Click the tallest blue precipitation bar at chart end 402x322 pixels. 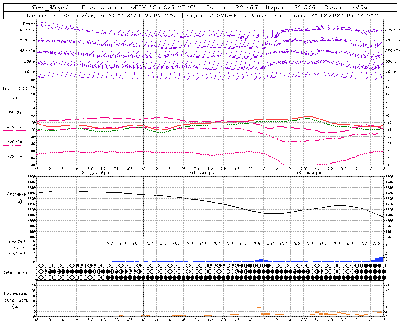[382, 259]
